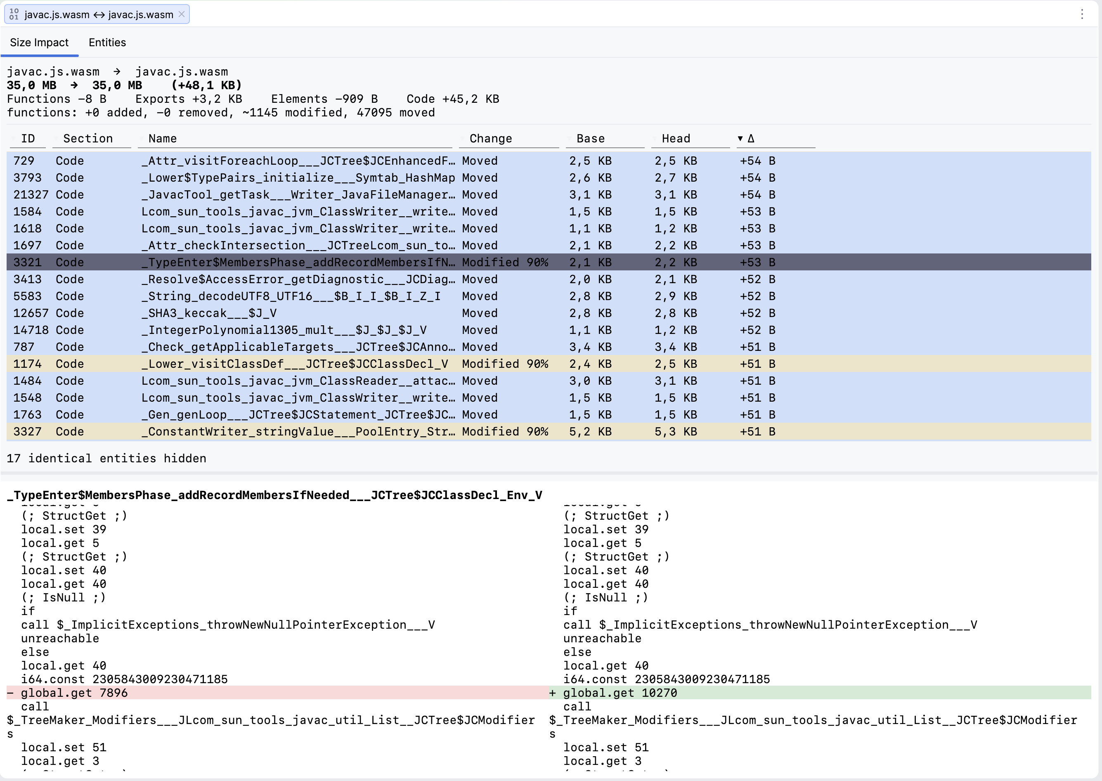The height and width of the screenshot is (781, 1102).
Task: Select row 21327 _JavacTool_getTask
Action: pos(549,194)
